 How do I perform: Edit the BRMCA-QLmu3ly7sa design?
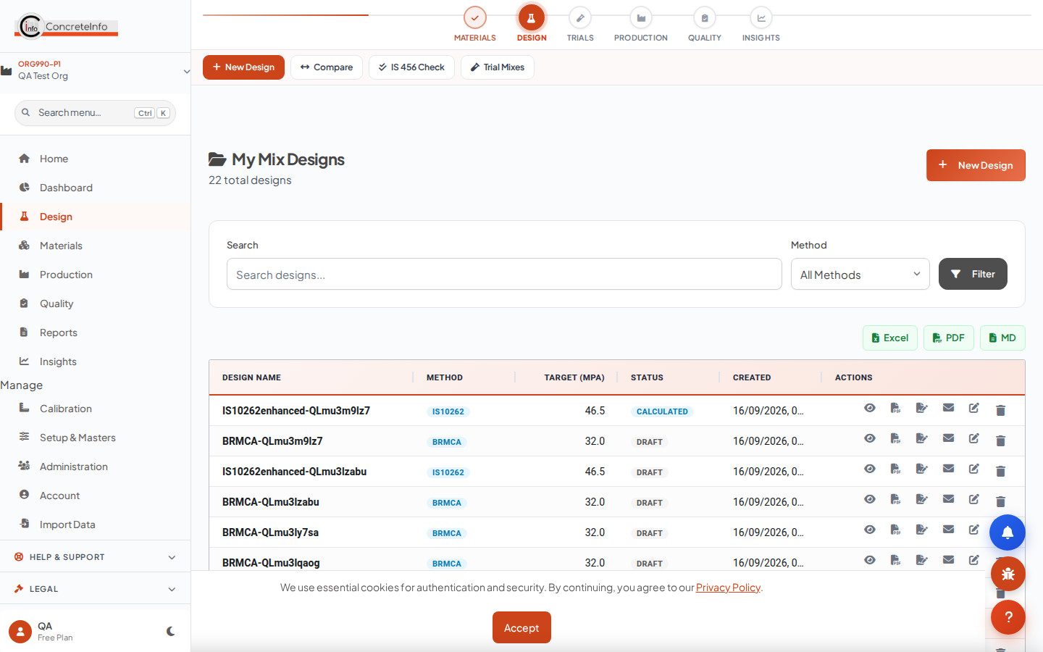coord(974,530)
